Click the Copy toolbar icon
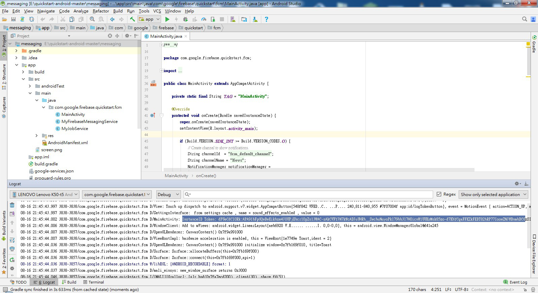Screen dimensions: 538x293 72,20
